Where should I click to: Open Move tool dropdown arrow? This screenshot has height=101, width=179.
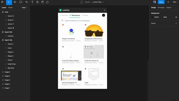pos(11,2)
